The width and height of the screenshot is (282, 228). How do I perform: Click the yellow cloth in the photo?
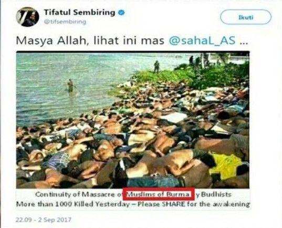[227, 166]
